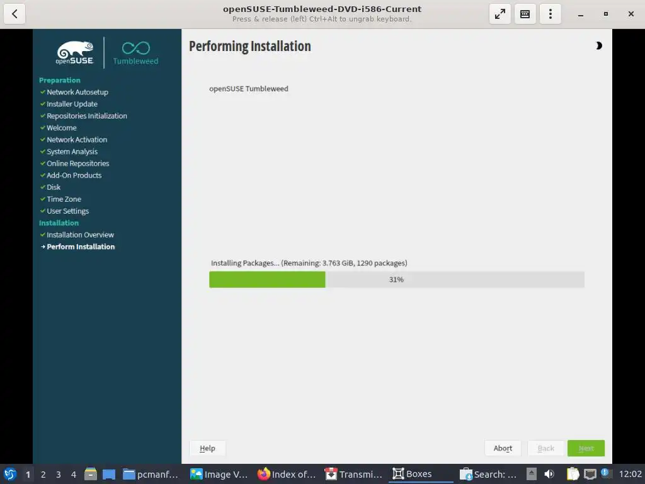Click the taskbar clock showing 12:02
The image size is (645, 484).
[630, 474]
